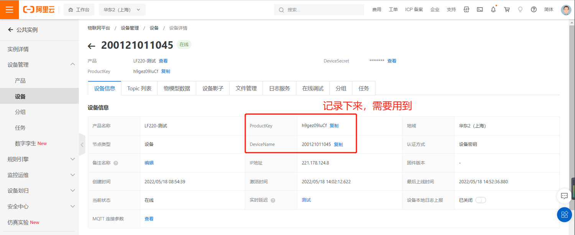Click the IP address 221.178.124.8
This screenshot has width=575, height=235.
coord(315,163)
